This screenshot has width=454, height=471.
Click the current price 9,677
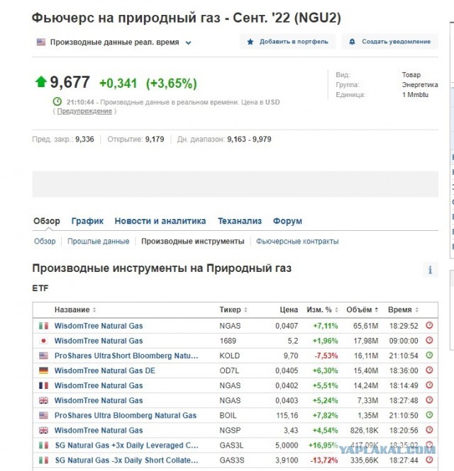[70, 82]
